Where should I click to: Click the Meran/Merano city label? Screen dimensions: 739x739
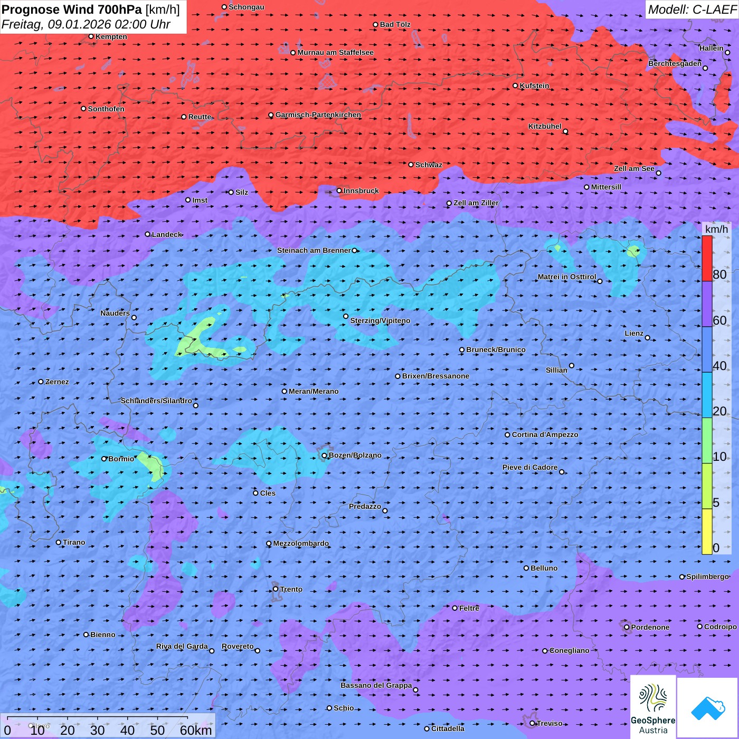[x=314, y=391]
